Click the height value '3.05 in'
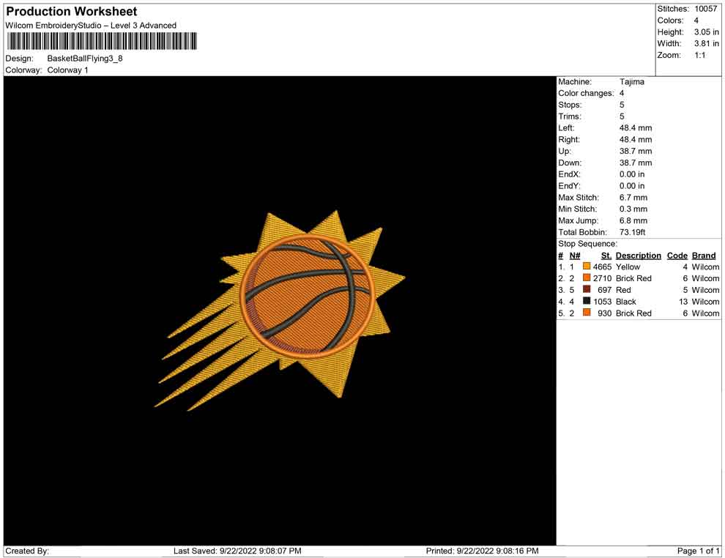The image size is (725, 558). (706, 32)
